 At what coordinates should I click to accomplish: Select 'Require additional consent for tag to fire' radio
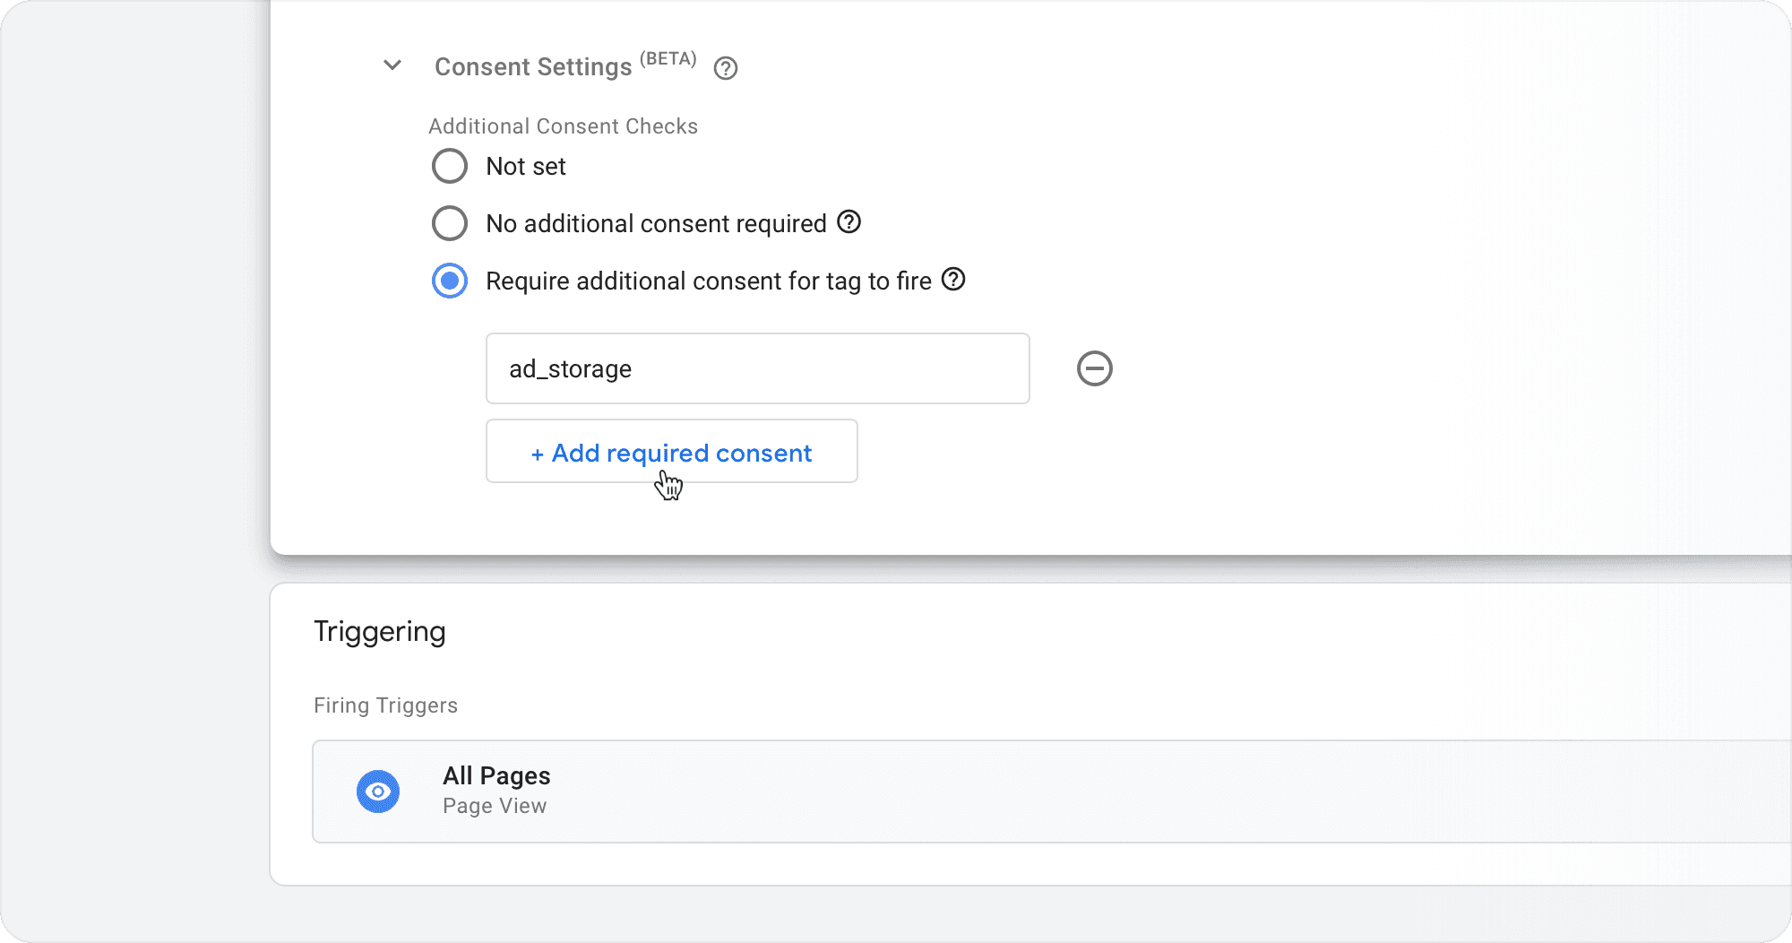coord(450,281)
